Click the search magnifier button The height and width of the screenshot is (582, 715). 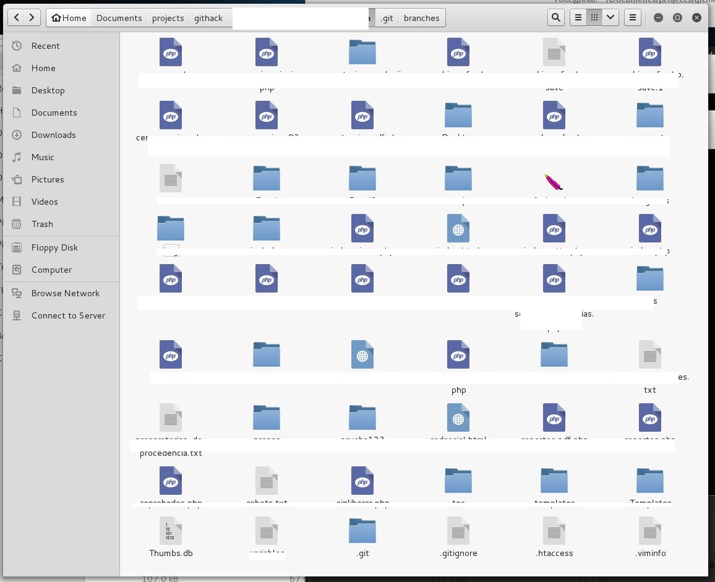pyautogui.click(x=556, y=18)
